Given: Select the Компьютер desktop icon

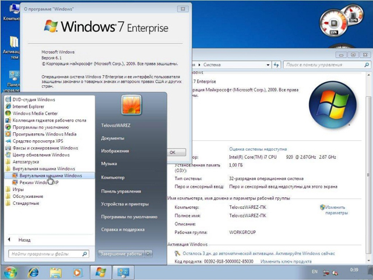Looking at the screenshot, I should [12, 12].
